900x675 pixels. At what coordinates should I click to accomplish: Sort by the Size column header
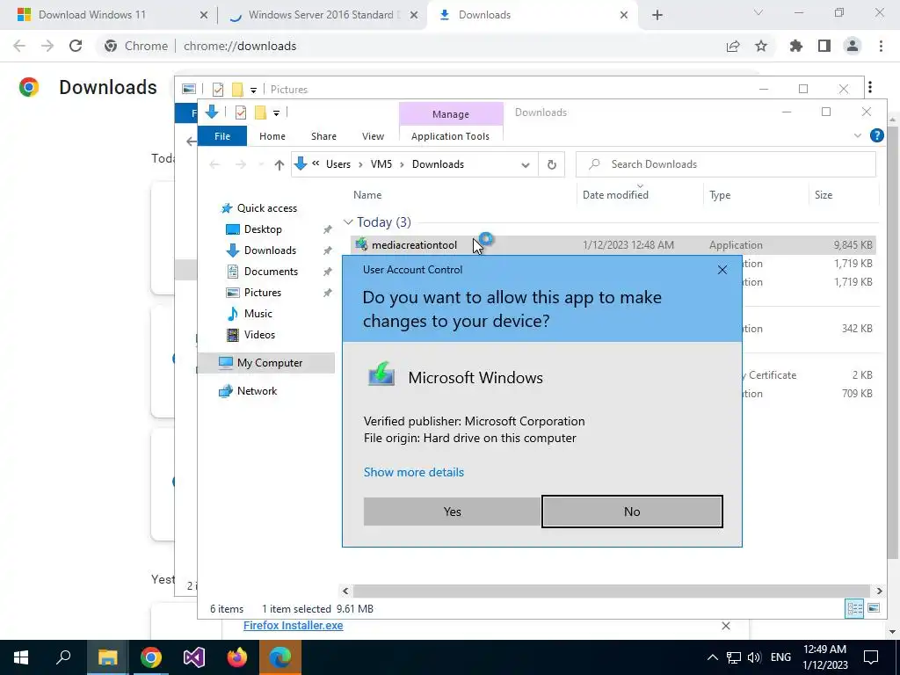823,194
